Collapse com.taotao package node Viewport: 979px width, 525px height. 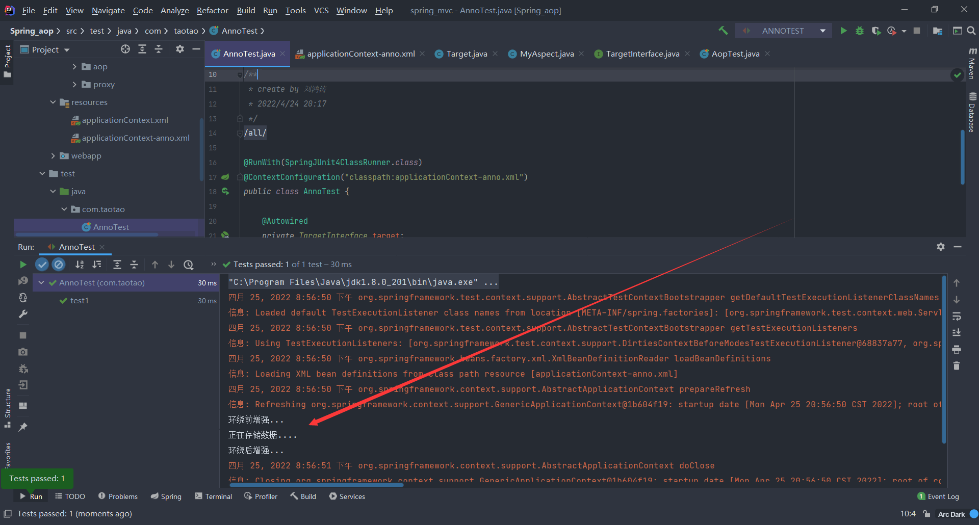tap(64, 209)
